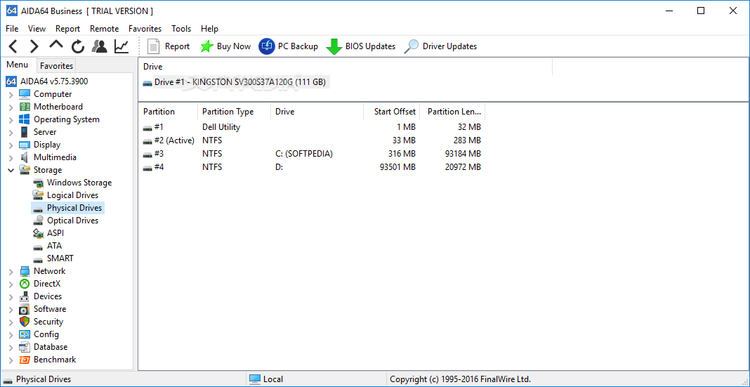The image size is (750, 387).
Task: Open the View menu
Action: (x=37, y=29)
